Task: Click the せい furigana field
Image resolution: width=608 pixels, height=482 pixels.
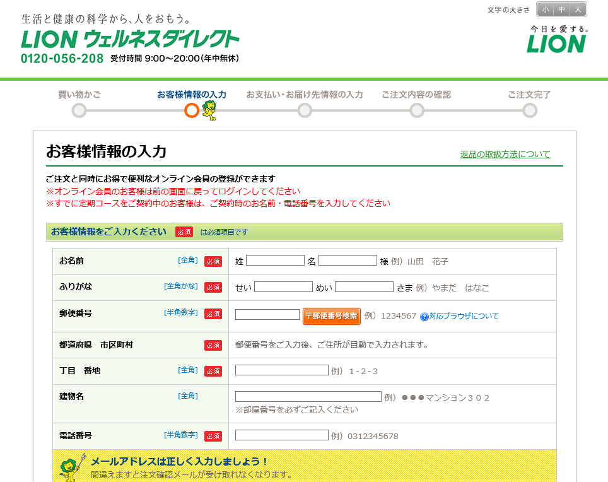Action: pos(283,286)
